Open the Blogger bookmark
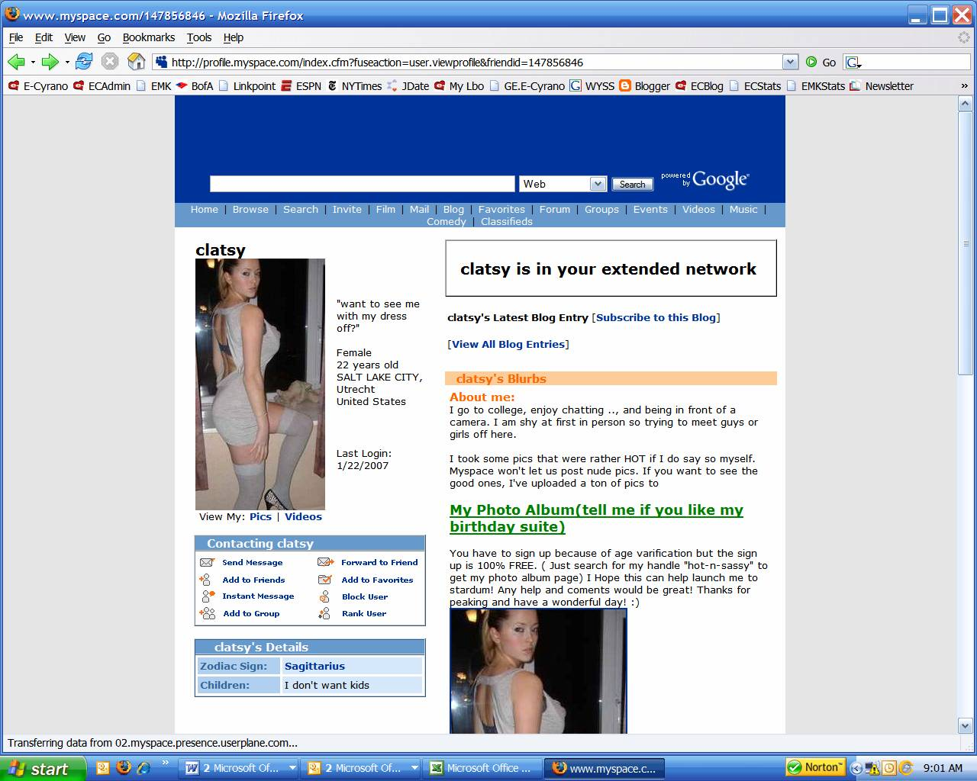Screen dimensions: 977x781 (644, 86)
